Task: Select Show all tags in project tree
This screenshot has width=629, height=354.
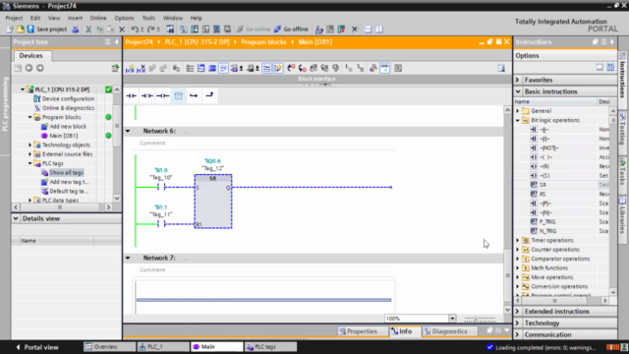Action: click(x=66, y=173)
